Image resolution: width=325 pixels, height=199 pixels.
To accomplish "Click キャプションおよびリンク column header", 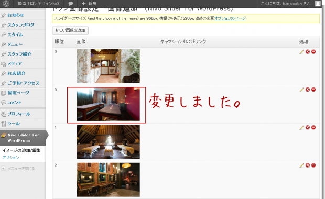I will click(x=183, y=41).
